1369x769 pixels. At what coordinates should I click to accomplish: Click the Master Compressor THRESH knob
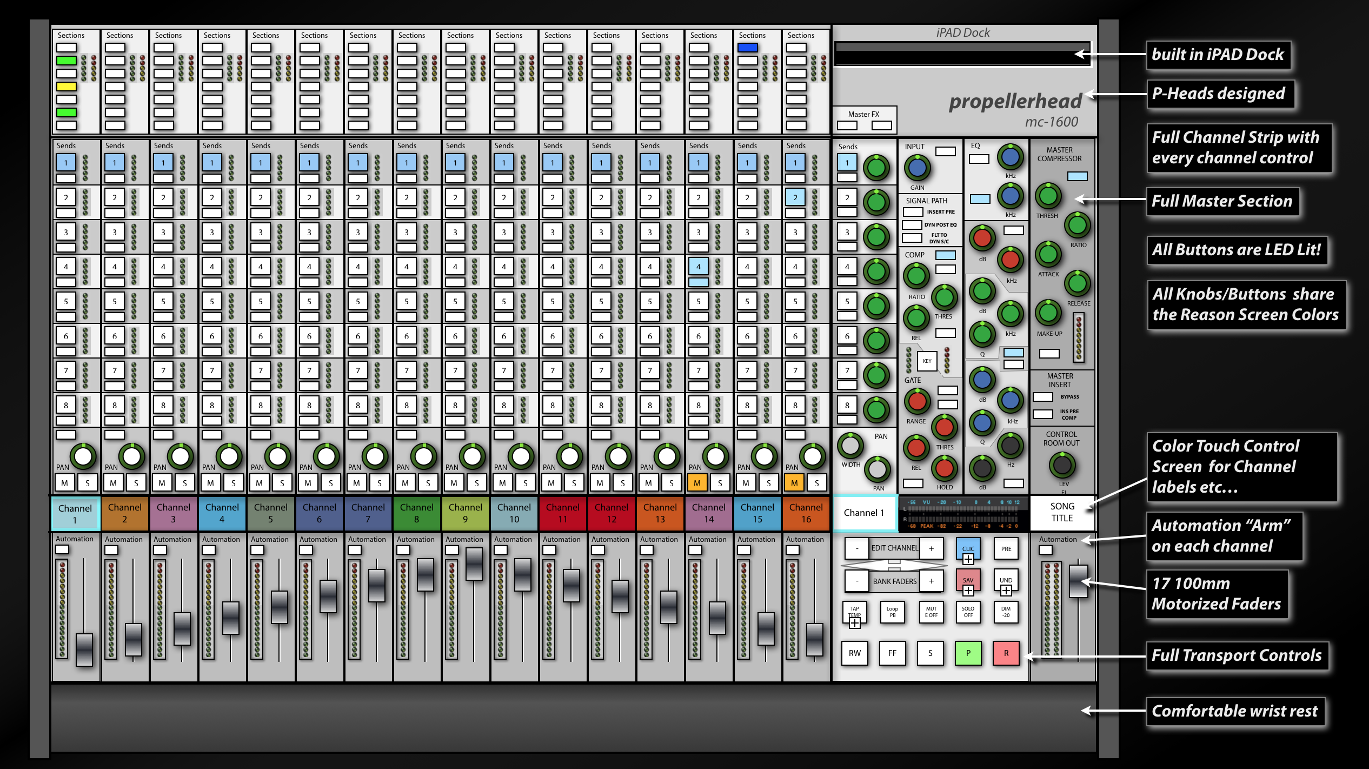point(1048,196)
